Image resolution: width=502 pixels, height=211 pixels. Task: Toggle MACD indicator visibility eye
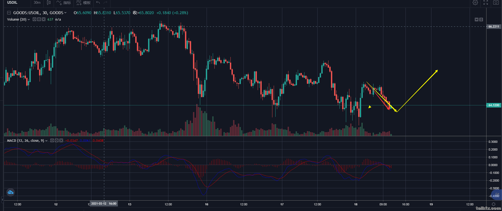(x=52, y=140)
